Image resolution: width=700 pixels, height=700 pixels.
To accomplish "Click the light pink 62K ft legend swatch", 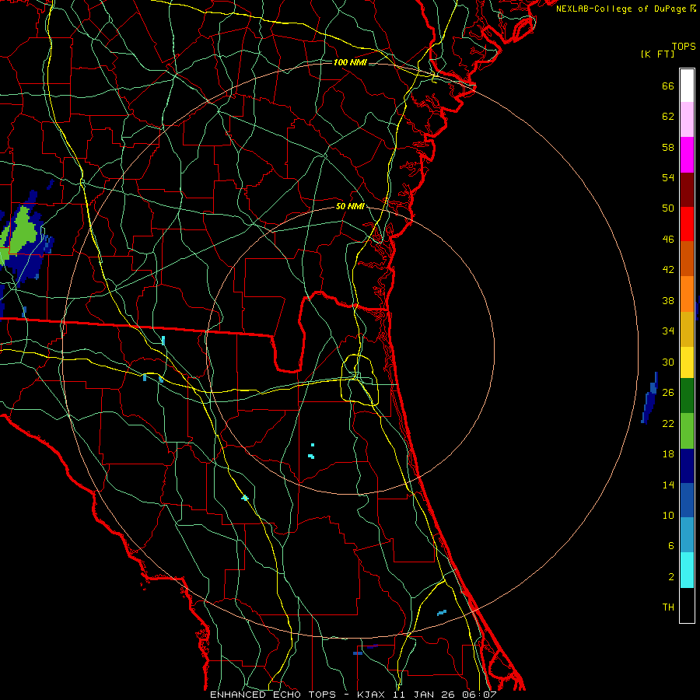I will [x=687, y=120].
